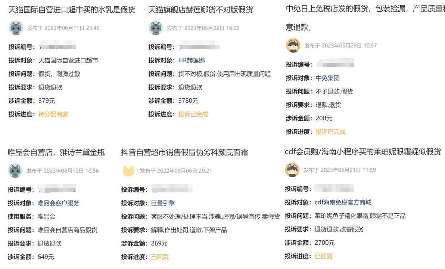This screenshot has width=445, height=269.
Task: Open complaint titled 天猫国际自营进口超市买的水乳是假货
Action: coord(72,10)
